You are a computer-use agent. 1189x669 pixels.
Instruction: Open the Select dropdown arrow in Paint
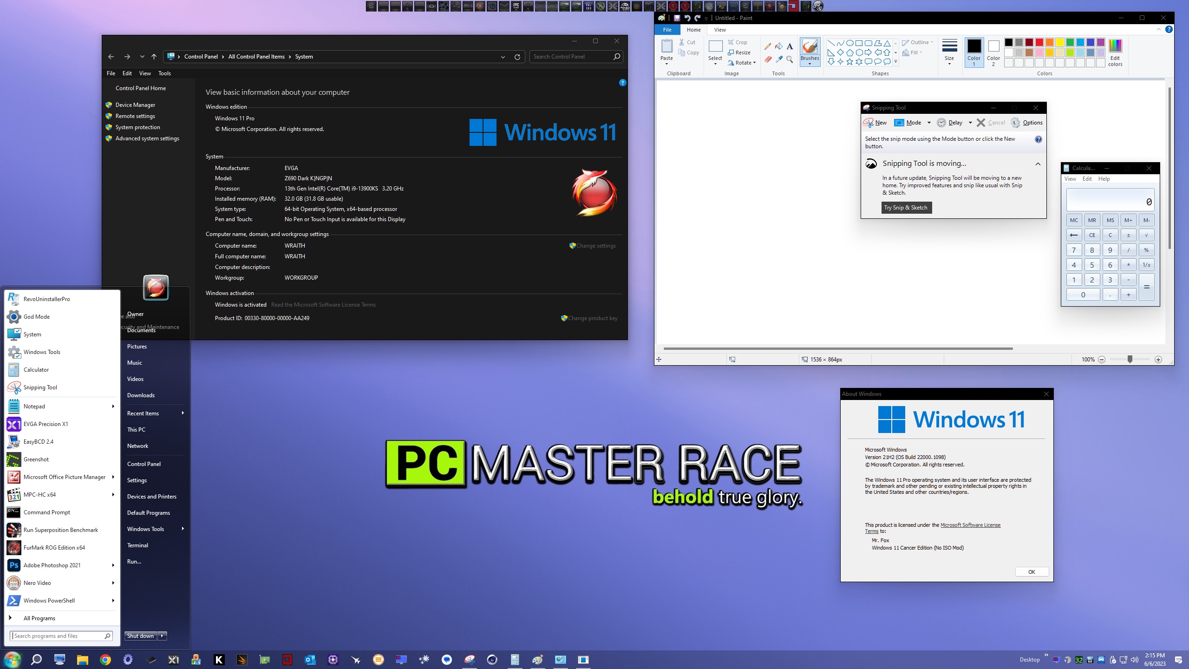tap(715, 64)
